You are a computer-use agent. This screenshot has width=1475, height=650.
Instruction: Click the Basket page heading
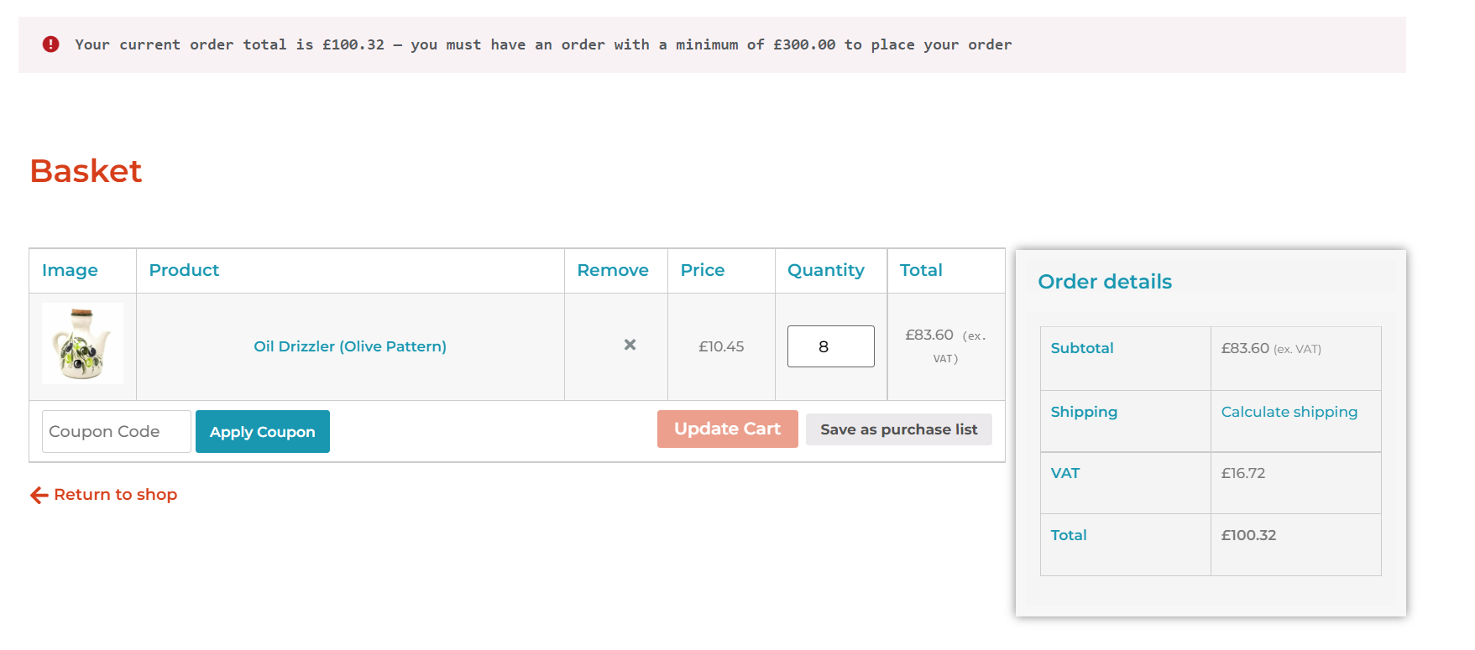86,171
